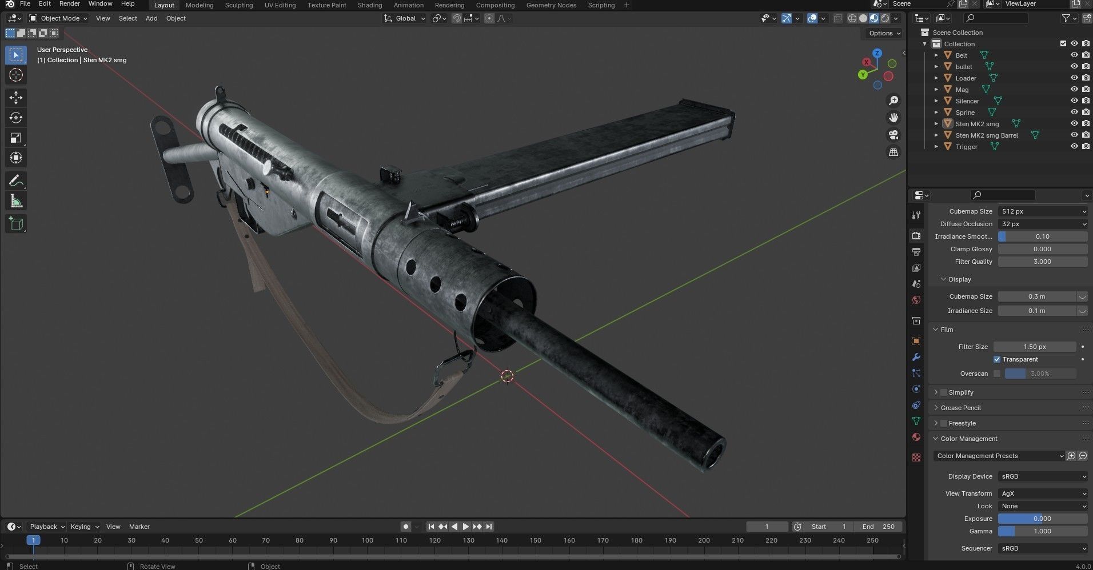Image resolution: width=1093 pixels, height=570 pixels.
Task: Adjust the Exposure slider
Action: point(1043,519)
